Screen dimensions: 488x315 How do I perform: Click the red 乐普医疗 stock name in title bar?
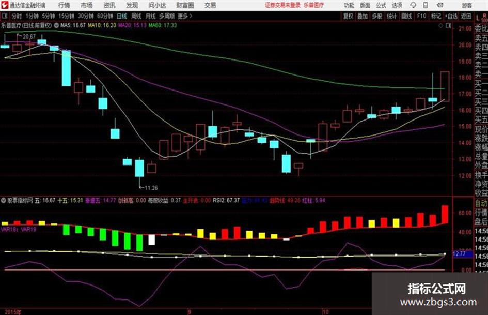point(314,5)
